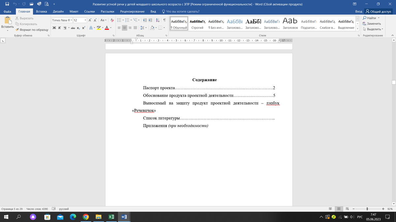Sort text with the A-Z sort icon

pyautogui.click(x=158, y=20)
